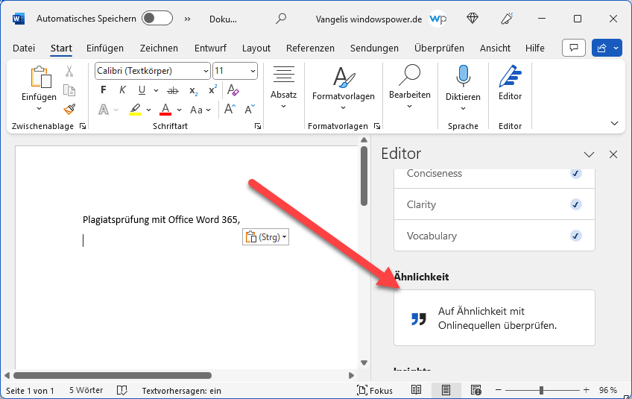Toggle the Automatisches Speichern switch
This screenshot has height=399, width=632.
pyautogui.click(x=157, y=18)
